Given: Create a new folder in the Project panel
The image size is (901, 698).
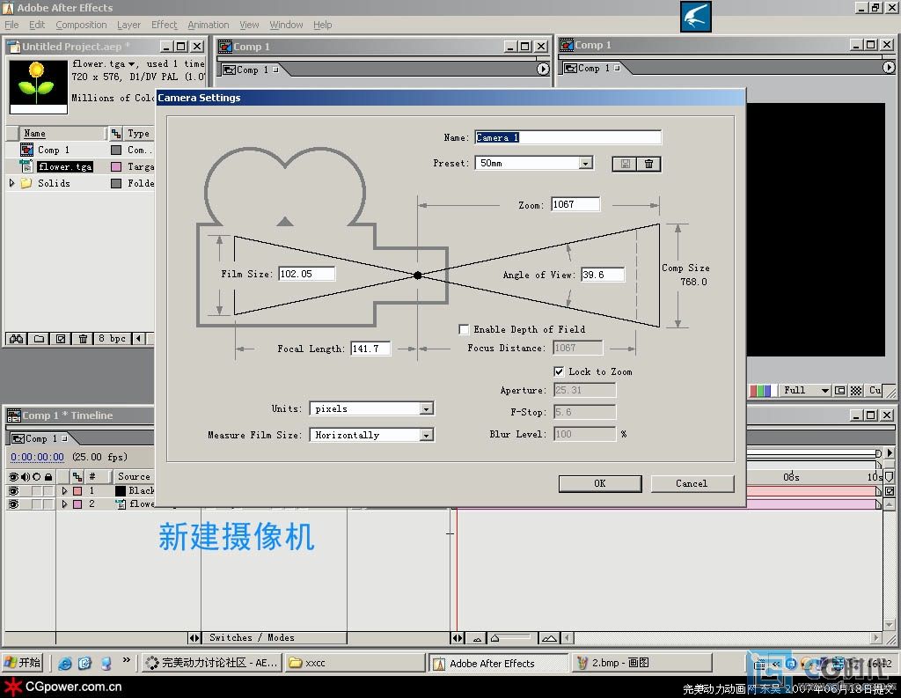Looking at the screenshot, I should point(39,339).
